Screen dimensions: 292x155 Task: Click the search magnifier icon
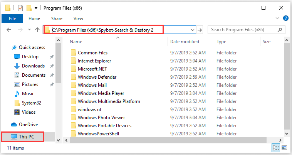pos(280,30)
